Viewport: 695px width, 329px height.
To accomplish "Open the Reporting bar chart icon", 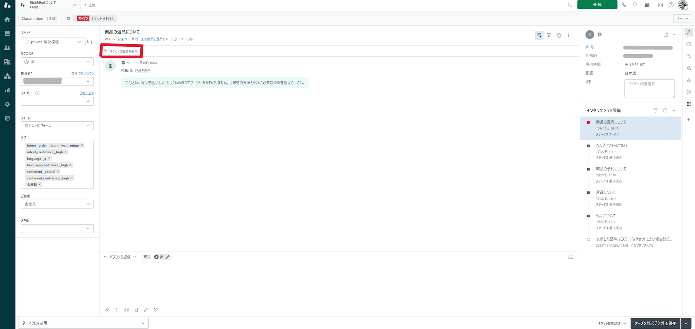I will pyautogui.click(x=7, y=90).
